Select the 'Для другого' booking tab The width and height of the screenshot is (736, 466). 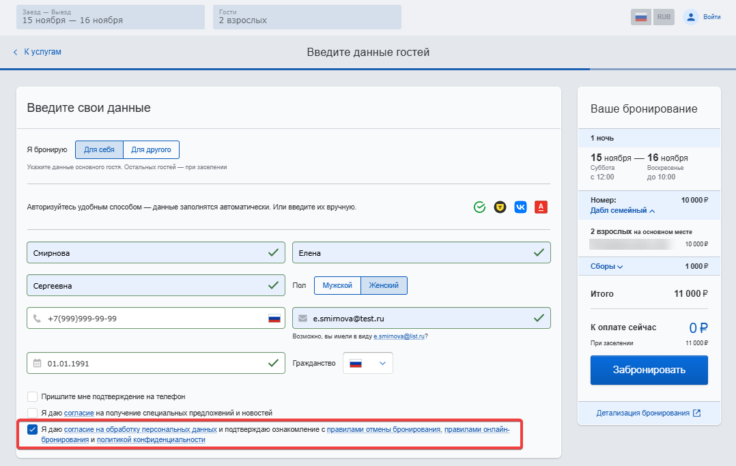tap(152, 149)
